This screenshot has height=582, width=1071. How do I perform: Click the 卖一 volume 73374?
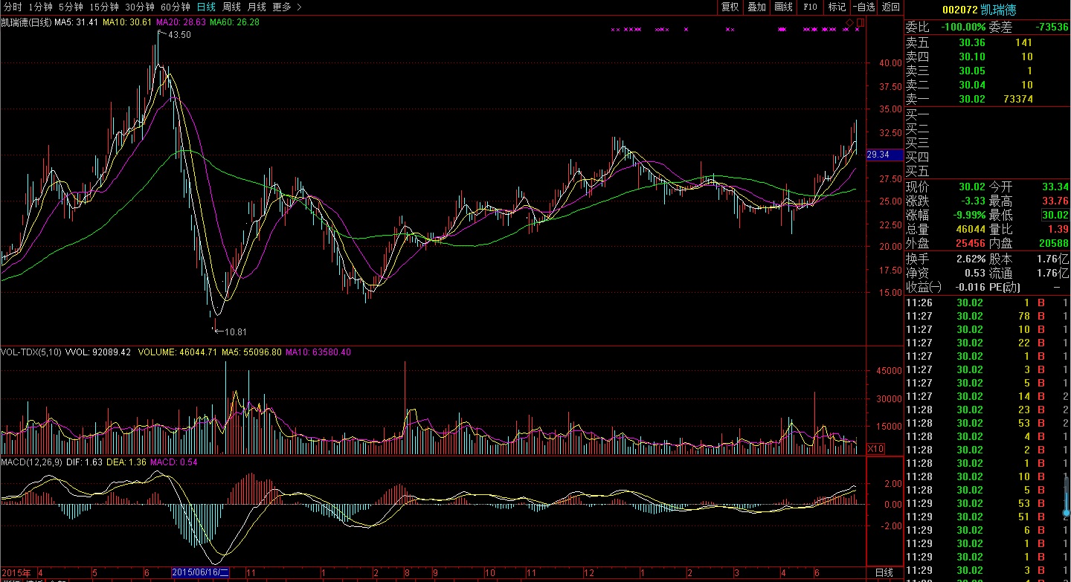pos(1017,99)
